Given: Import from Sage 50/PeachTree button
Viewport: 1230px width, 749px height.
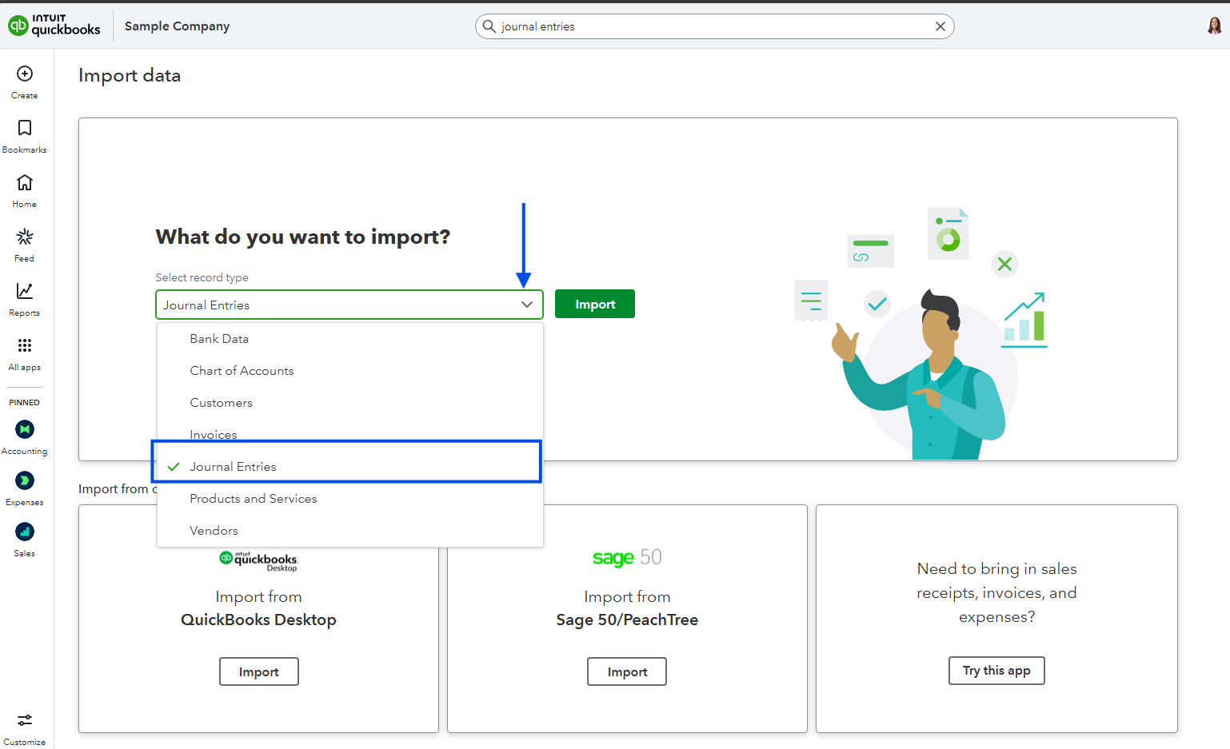Looking at the screenshot, I should point(627,671).
